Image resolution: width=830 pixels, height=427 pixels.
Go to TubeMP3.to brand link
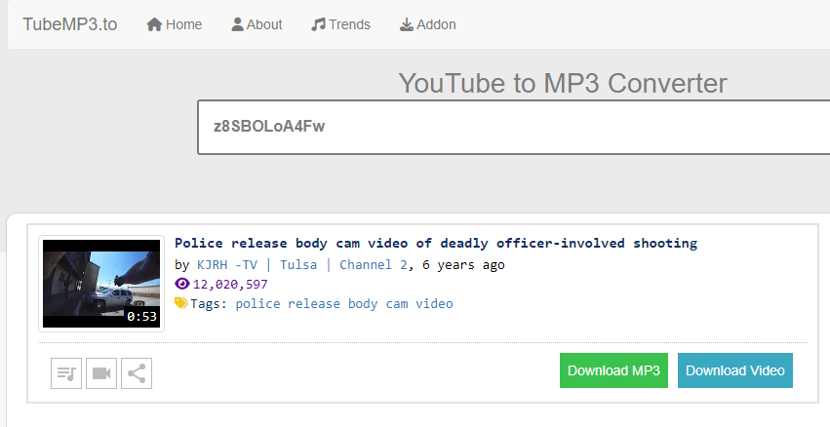pyautogui.click(x=70, y=24)
